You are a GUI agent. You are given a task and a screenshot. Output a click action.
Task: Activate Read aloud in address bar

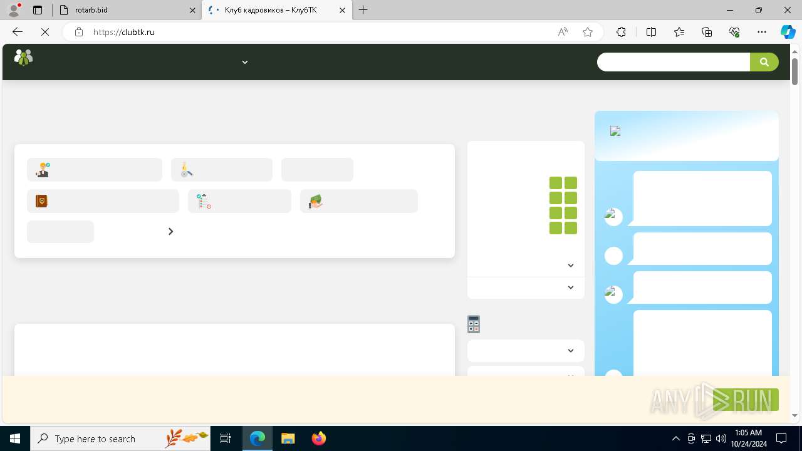563,32
